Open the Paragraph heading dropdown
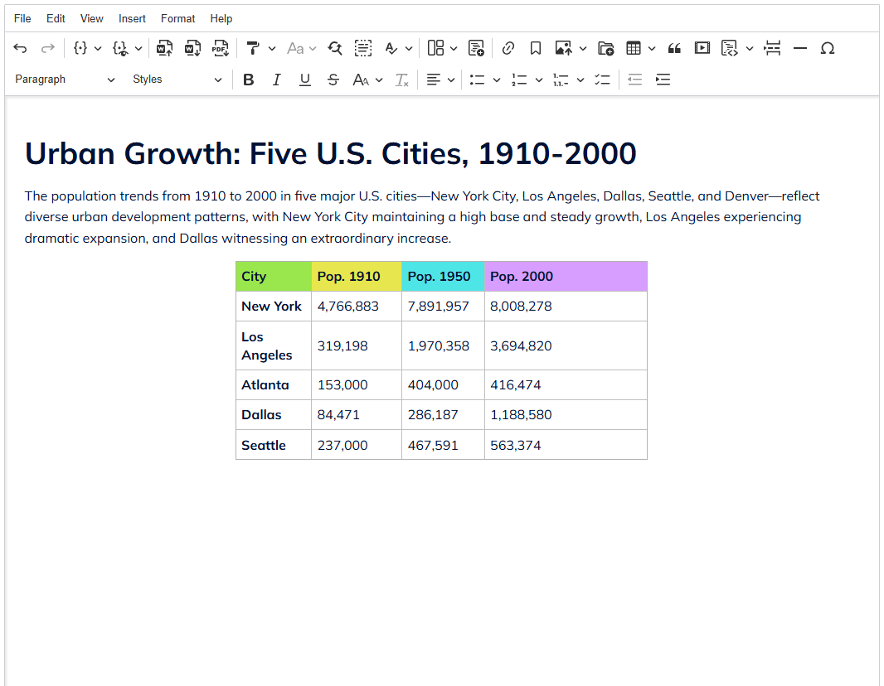The height and width of the screenshot is (686, 884). click(65, 80)
